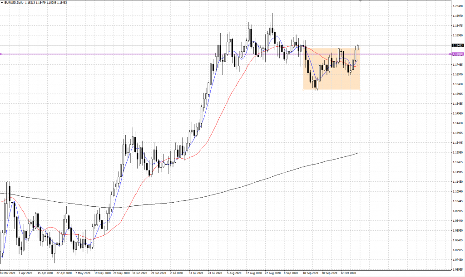The image size is (465, 277).
Task: Click the purple 1.18000 price tag on axis
Action: click(457, 54)
